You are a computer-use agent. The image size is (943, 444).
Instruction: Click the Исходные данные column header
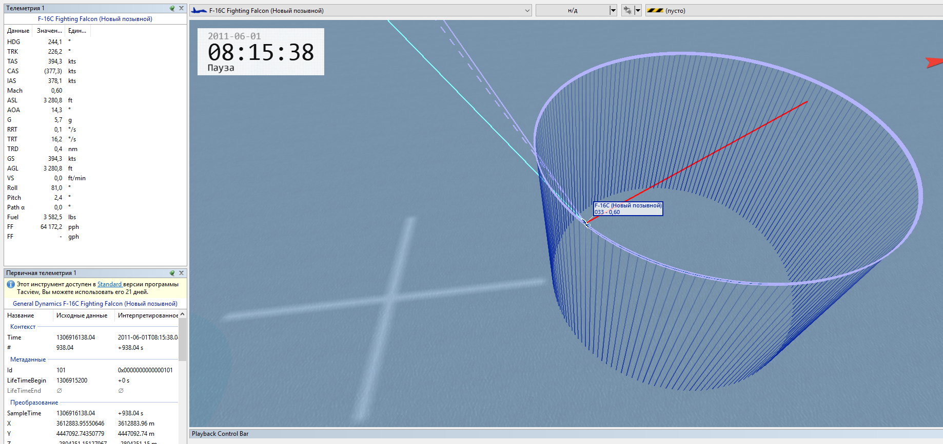point(82,315)
